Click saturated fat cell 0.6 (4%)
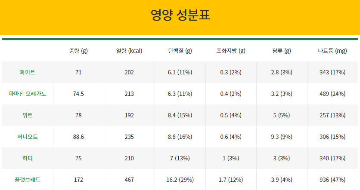The width and height of the screenshot is (360, 190). [231, 137]
